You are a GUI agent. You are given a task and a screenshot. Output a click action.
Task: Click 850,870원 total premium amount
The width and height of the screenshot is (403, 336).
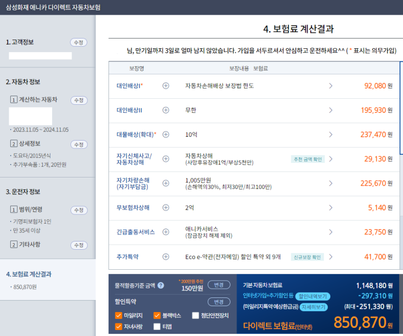[363, 322]
